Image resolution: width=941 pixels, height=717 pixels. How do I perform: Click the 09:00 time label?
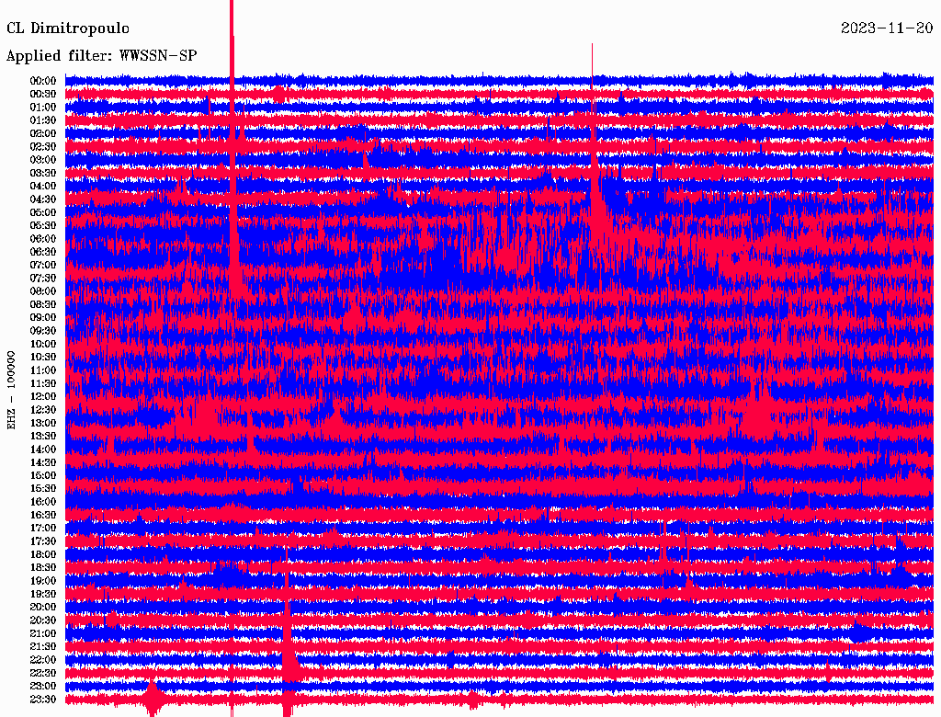click(43, 318)
